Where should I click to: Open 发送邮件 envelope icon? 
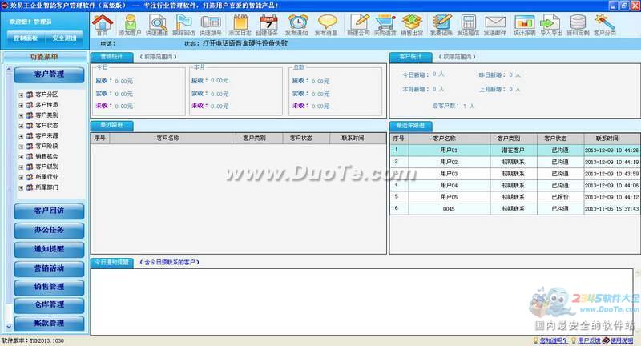pos(495,26)
